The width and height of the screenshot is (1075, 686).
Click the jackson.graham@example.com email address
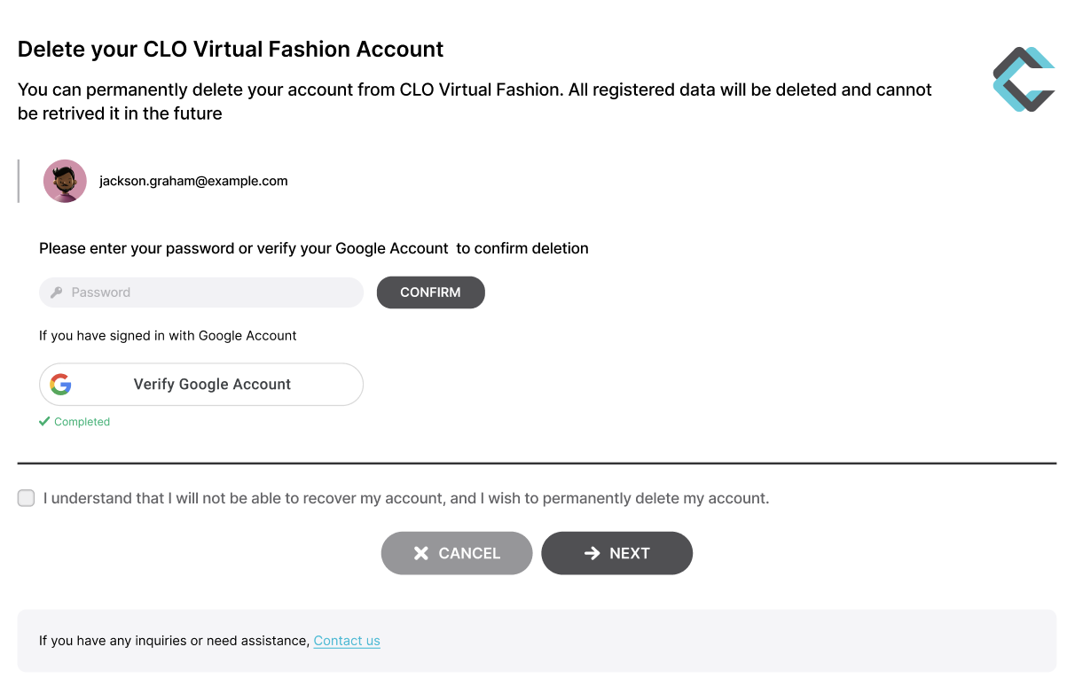(193, 181)
